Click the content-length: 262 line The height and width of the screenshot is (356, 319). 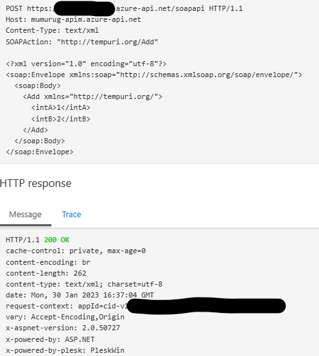point(46,273)
